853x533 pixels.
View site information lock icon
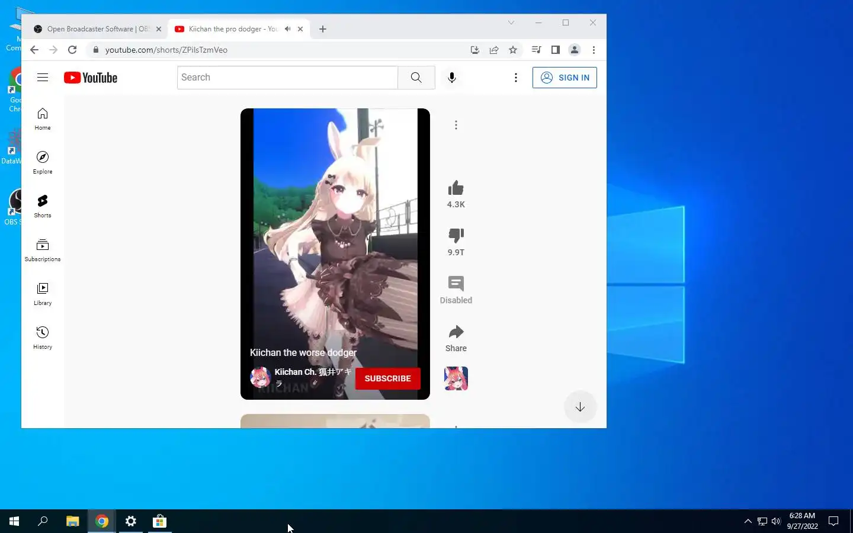[x=95, y=50]
